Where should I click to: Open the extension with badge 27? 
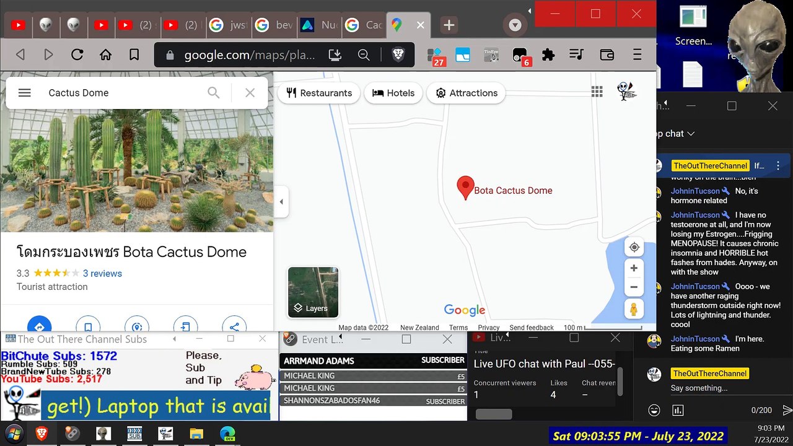(436, 56)
